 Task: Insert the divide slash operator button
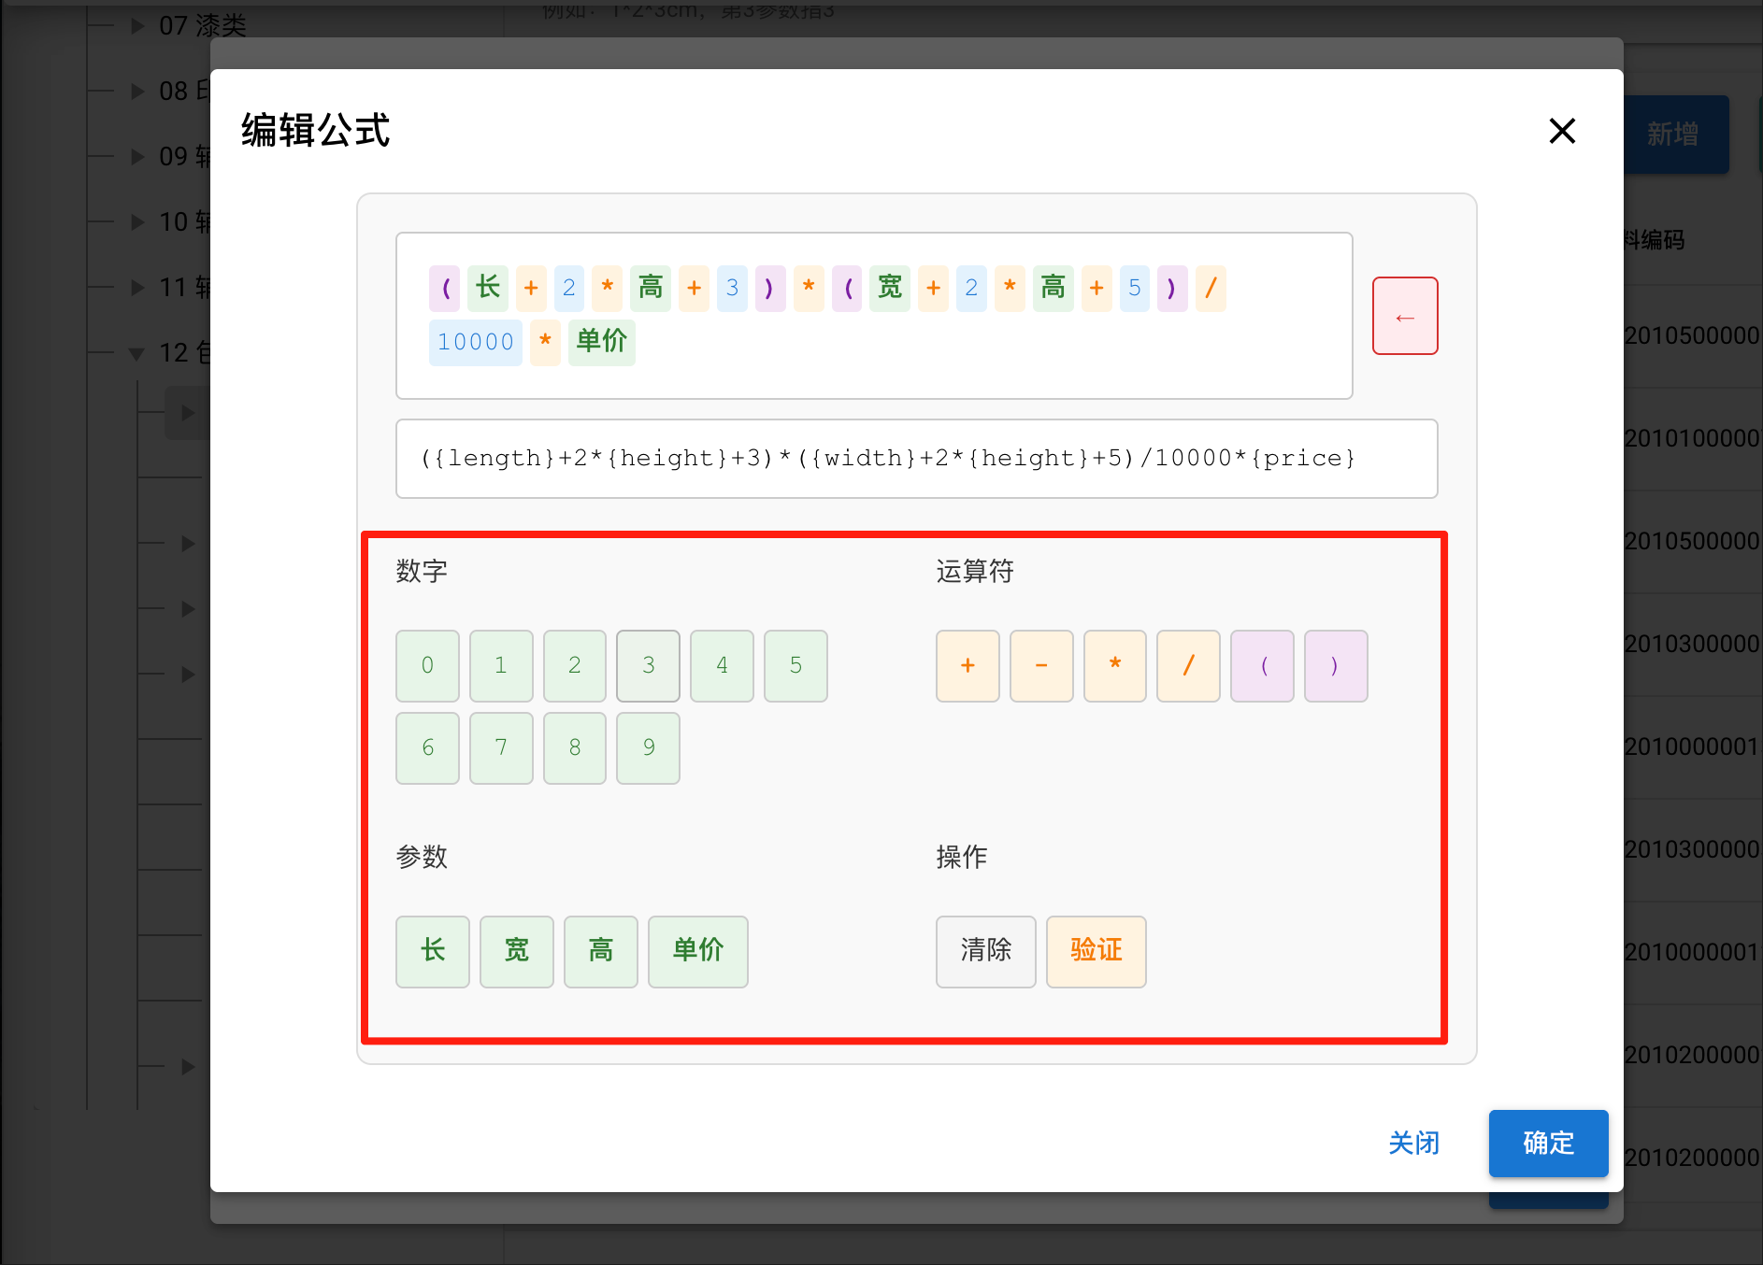pyautogui.click(x=1188, y=665)
